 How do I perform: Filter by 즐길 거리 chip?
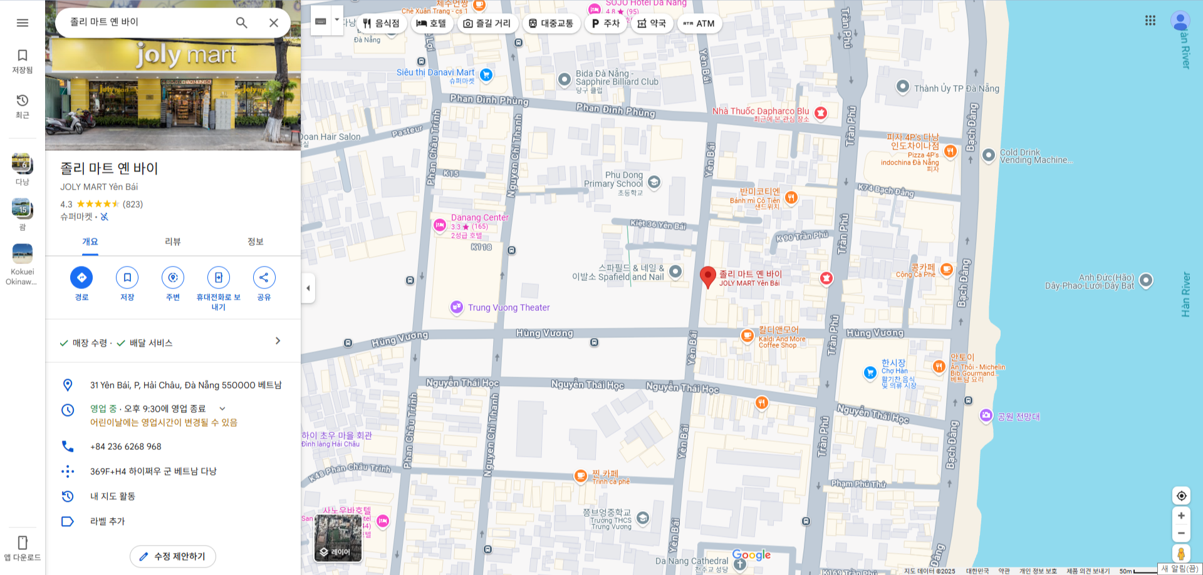coord(487,24)
